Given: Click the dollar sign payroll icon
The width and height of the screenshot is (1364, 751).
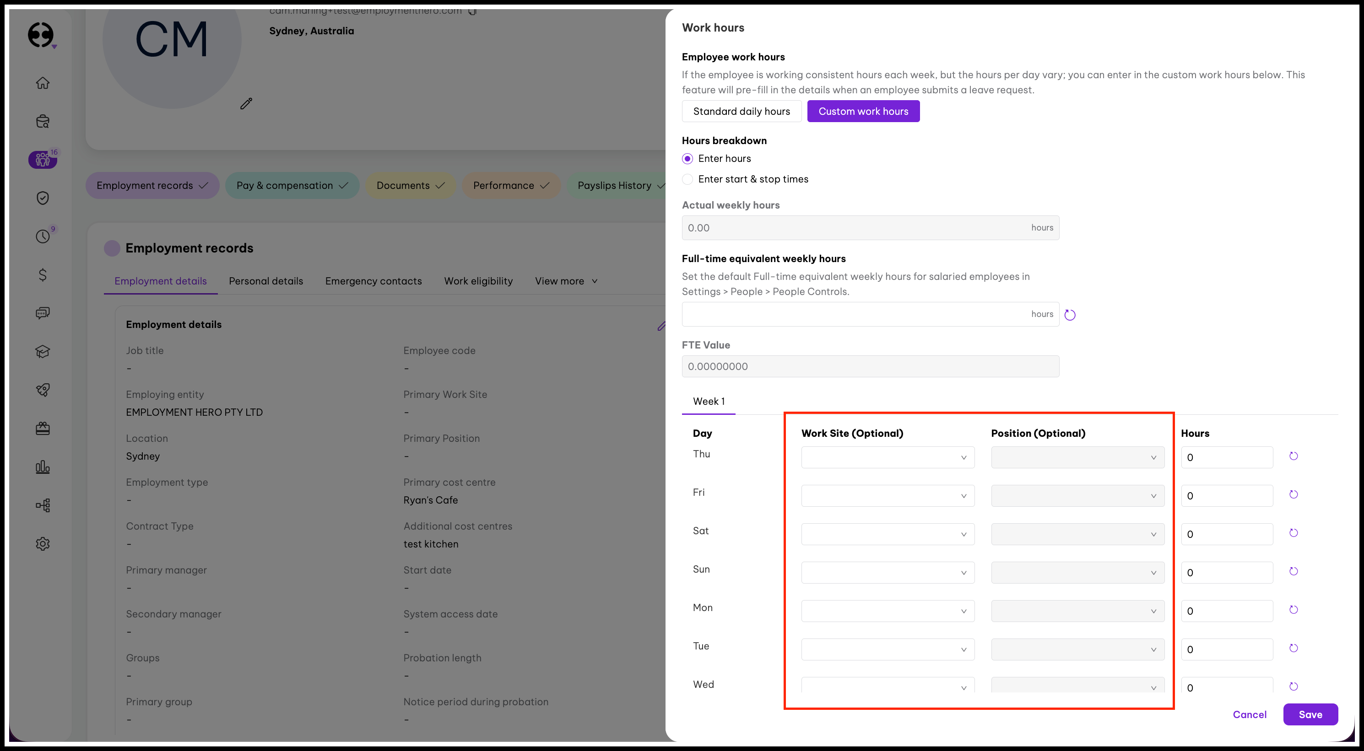Looking at the screenshot, I should tap(43, 275).
